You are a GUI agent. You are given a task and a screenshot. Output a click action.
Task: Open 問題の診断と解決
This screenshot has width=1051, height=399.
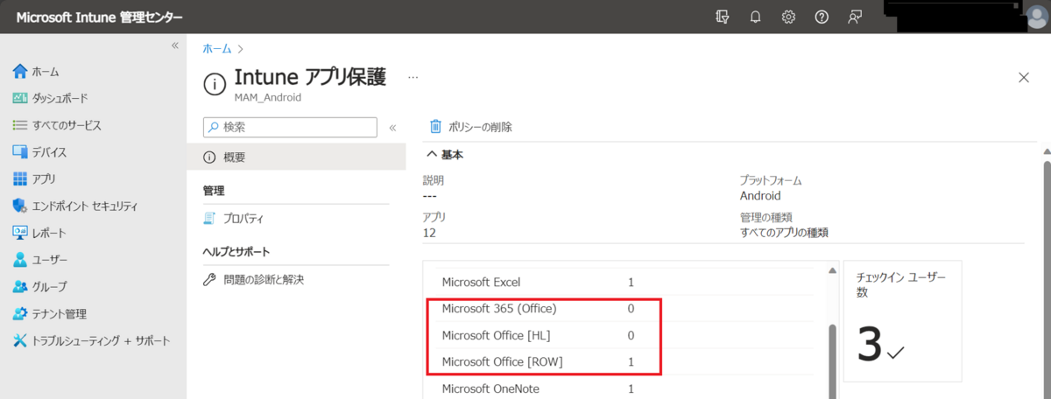click(x=264, y=280)
